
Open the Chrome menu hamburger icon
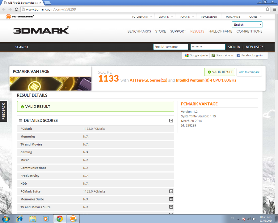click(275, 9)
